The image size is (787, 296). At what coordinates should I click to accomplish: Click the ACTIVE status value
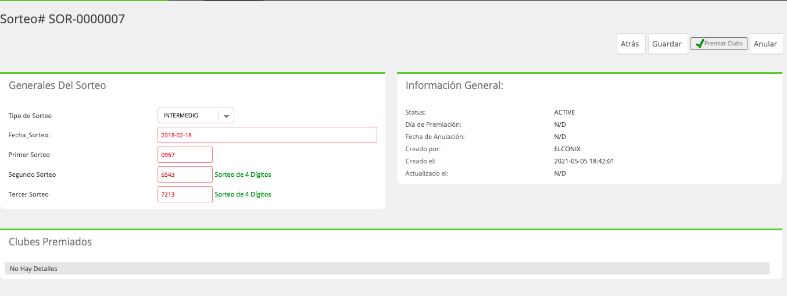[x=564, y=112]
